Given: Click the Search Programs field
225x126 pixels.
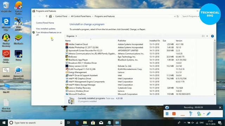Looking at the screenshot, I should pyautogui.click(x=191, y=16).
